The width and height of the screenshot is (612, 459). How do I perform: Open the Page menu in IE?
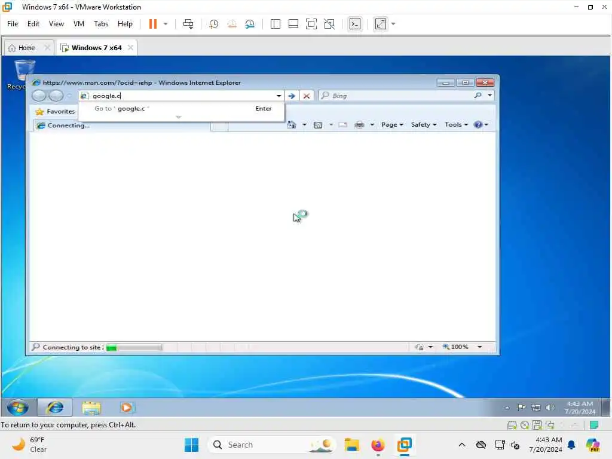click(392, 124)
